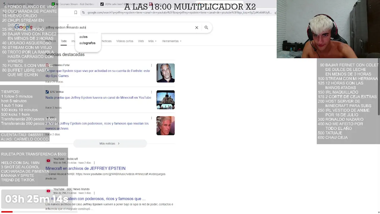Click YouTube icon of Bobicraft result
Image resolution: width=380 pixels, height=214 pixels.
click(48, 161)
